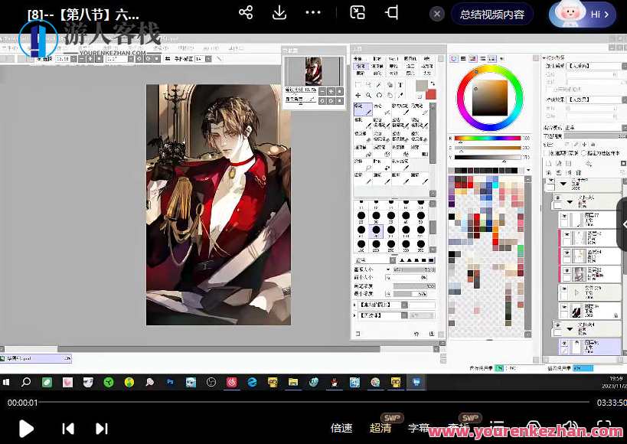
Task: Click the navigator thumbnail preview
Action: point(314,71)
